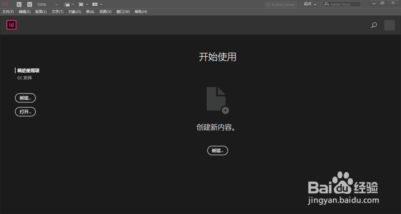
Task: Click the search magnifier icon in header
Action: tap(374, 25)
